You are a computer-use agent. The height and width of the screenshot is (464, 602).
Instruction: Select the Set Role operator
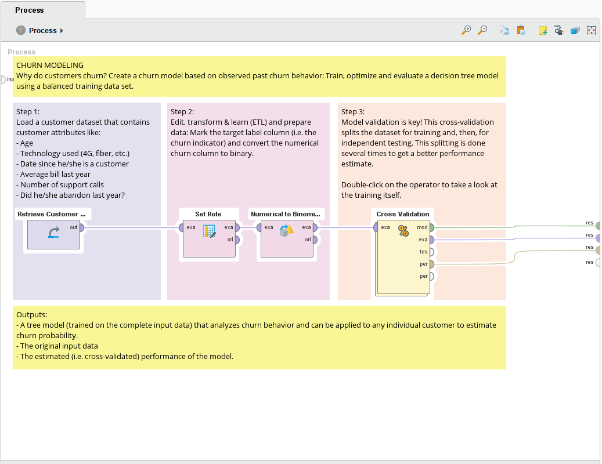[209, 238]
